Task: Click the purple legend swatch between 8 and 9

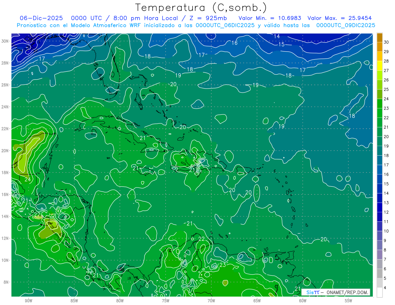Action: coord(380,245)
